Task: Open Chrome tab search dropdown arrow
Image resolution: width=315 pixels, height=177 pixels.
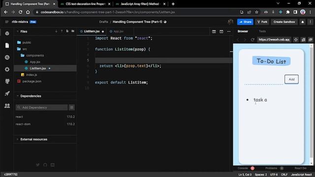Action: point(278,3)
